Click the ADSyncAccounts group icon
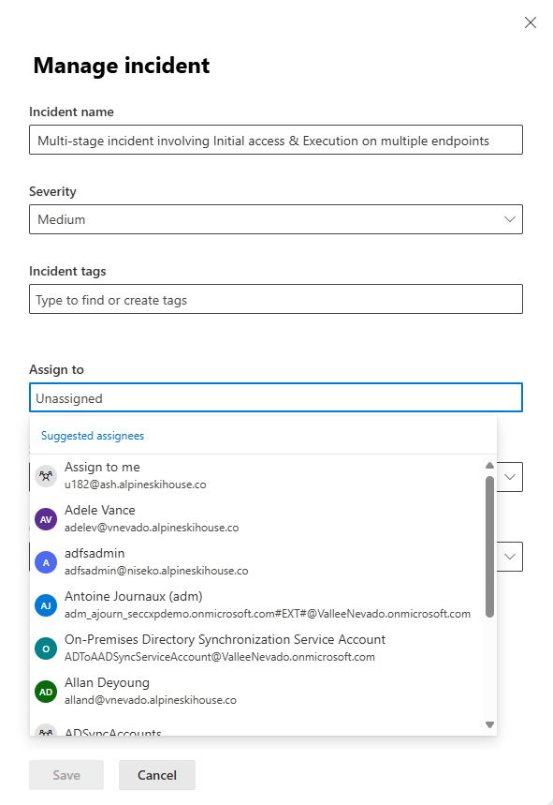 tap(46, 731)
